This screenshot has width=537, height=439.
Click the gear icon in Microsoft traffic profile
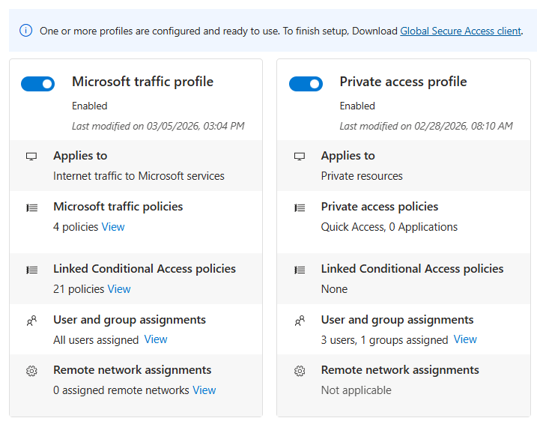(31, 371)
